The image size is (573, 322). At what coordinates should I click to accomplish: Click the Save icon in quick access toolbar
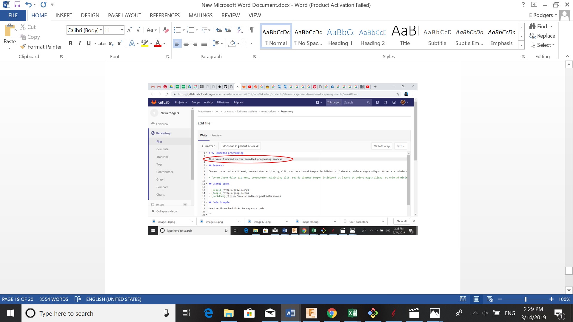point(17,4)
